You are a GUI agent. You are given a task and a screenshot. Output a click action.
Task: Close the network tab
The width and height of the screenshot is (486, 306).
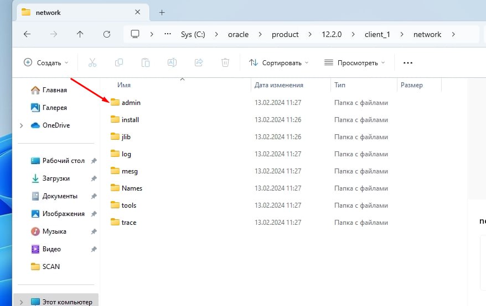pos(138,12)
